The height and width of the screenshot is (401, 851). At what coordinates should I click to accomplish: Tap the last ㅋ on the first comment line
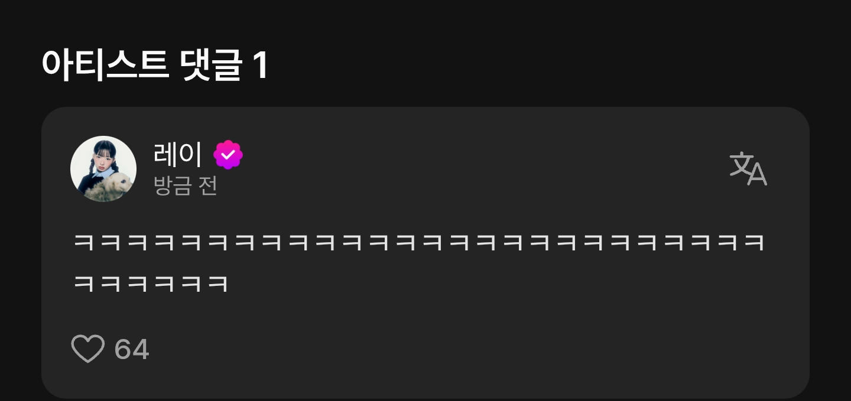(755, 243)
